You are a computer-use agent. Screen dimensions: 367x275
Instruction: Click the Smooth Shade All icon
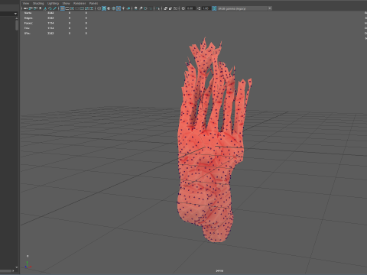(104, 8)
